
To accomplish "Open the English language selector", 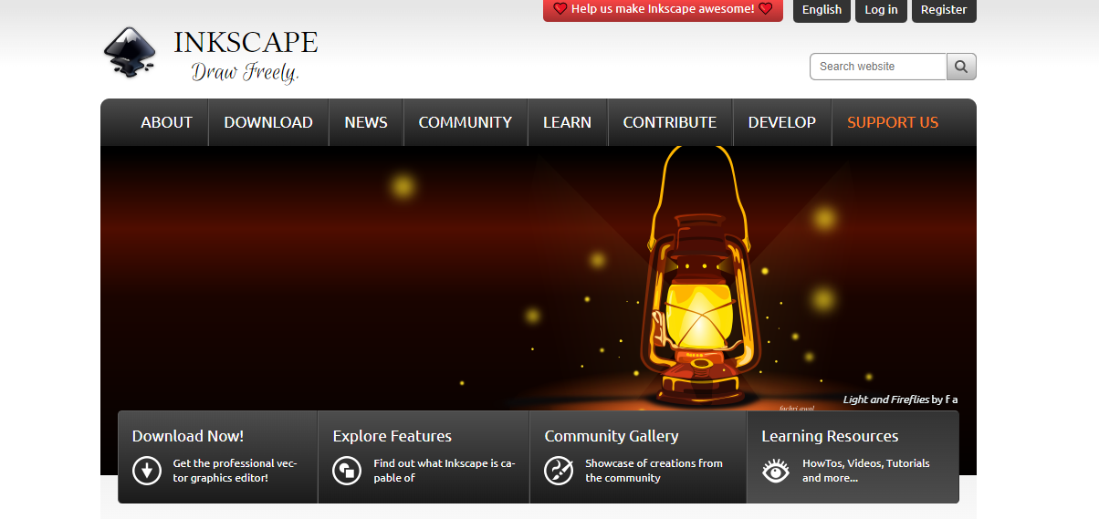I will 822,10.
